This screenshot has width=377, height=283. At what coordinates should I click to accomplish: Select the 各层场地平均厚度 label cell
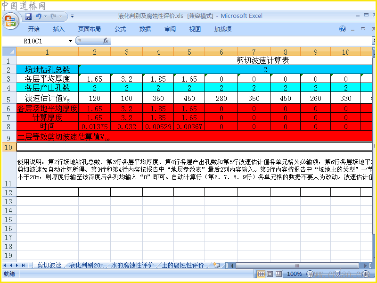(x=48, y=108)
